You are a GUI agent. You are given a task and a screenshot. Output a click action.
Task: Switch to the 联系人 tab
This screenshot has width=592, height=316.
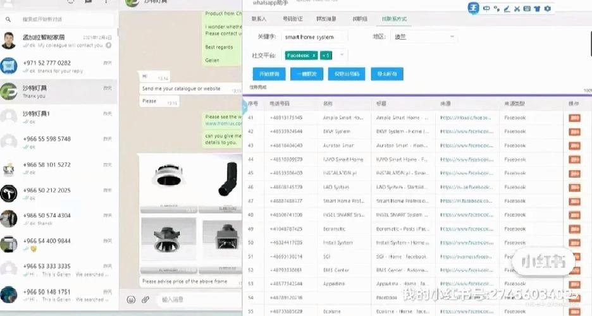tap(259, 19)
